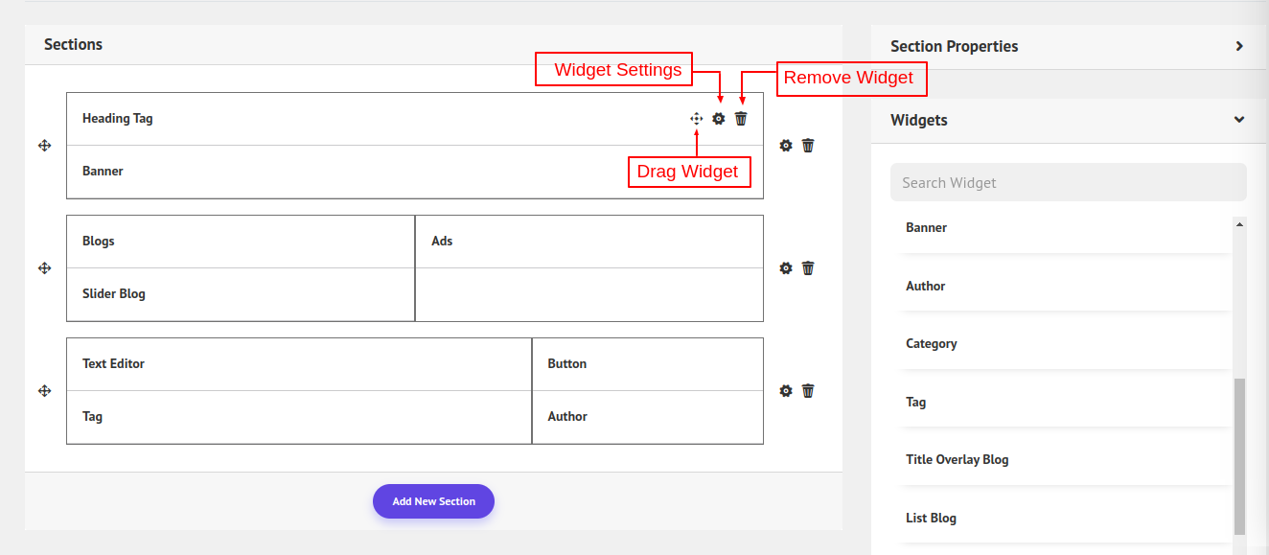
Task: Delete the Text Editor section
Action: [x=808, y=391]
